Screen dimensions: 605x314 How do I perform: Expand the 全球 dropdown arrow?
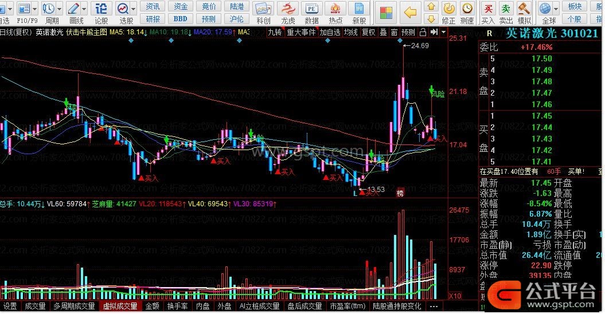point(556,9)
